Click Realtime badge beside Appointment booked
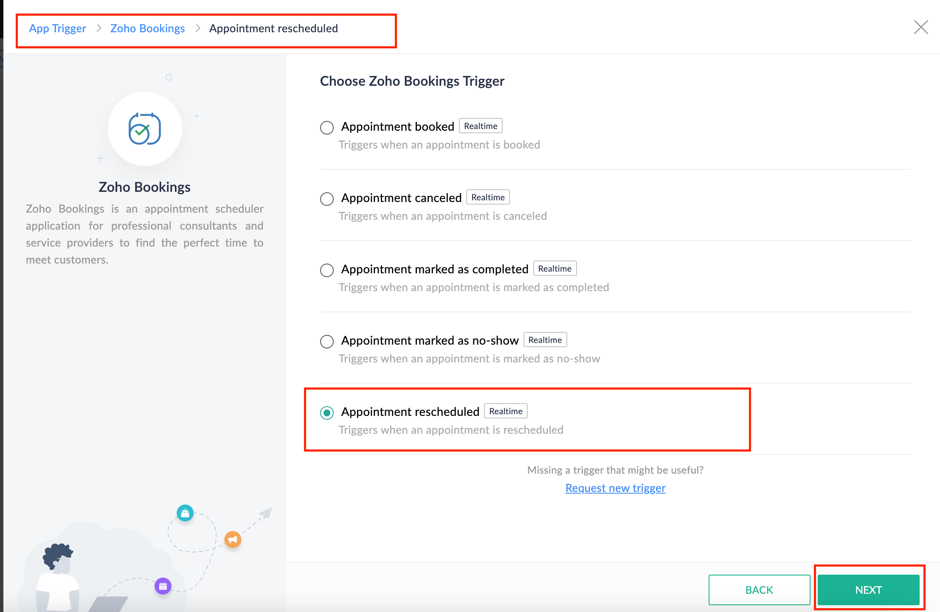This screenshot has width=940, height=612. tap(481, 126)
